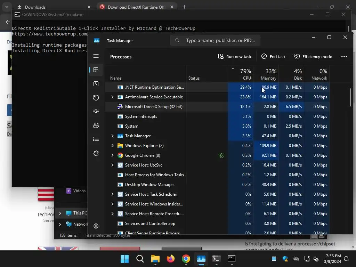Click Run new task button
Image resolution: width=356 pixels, height=267 pixels.
(x=235, y=57)
